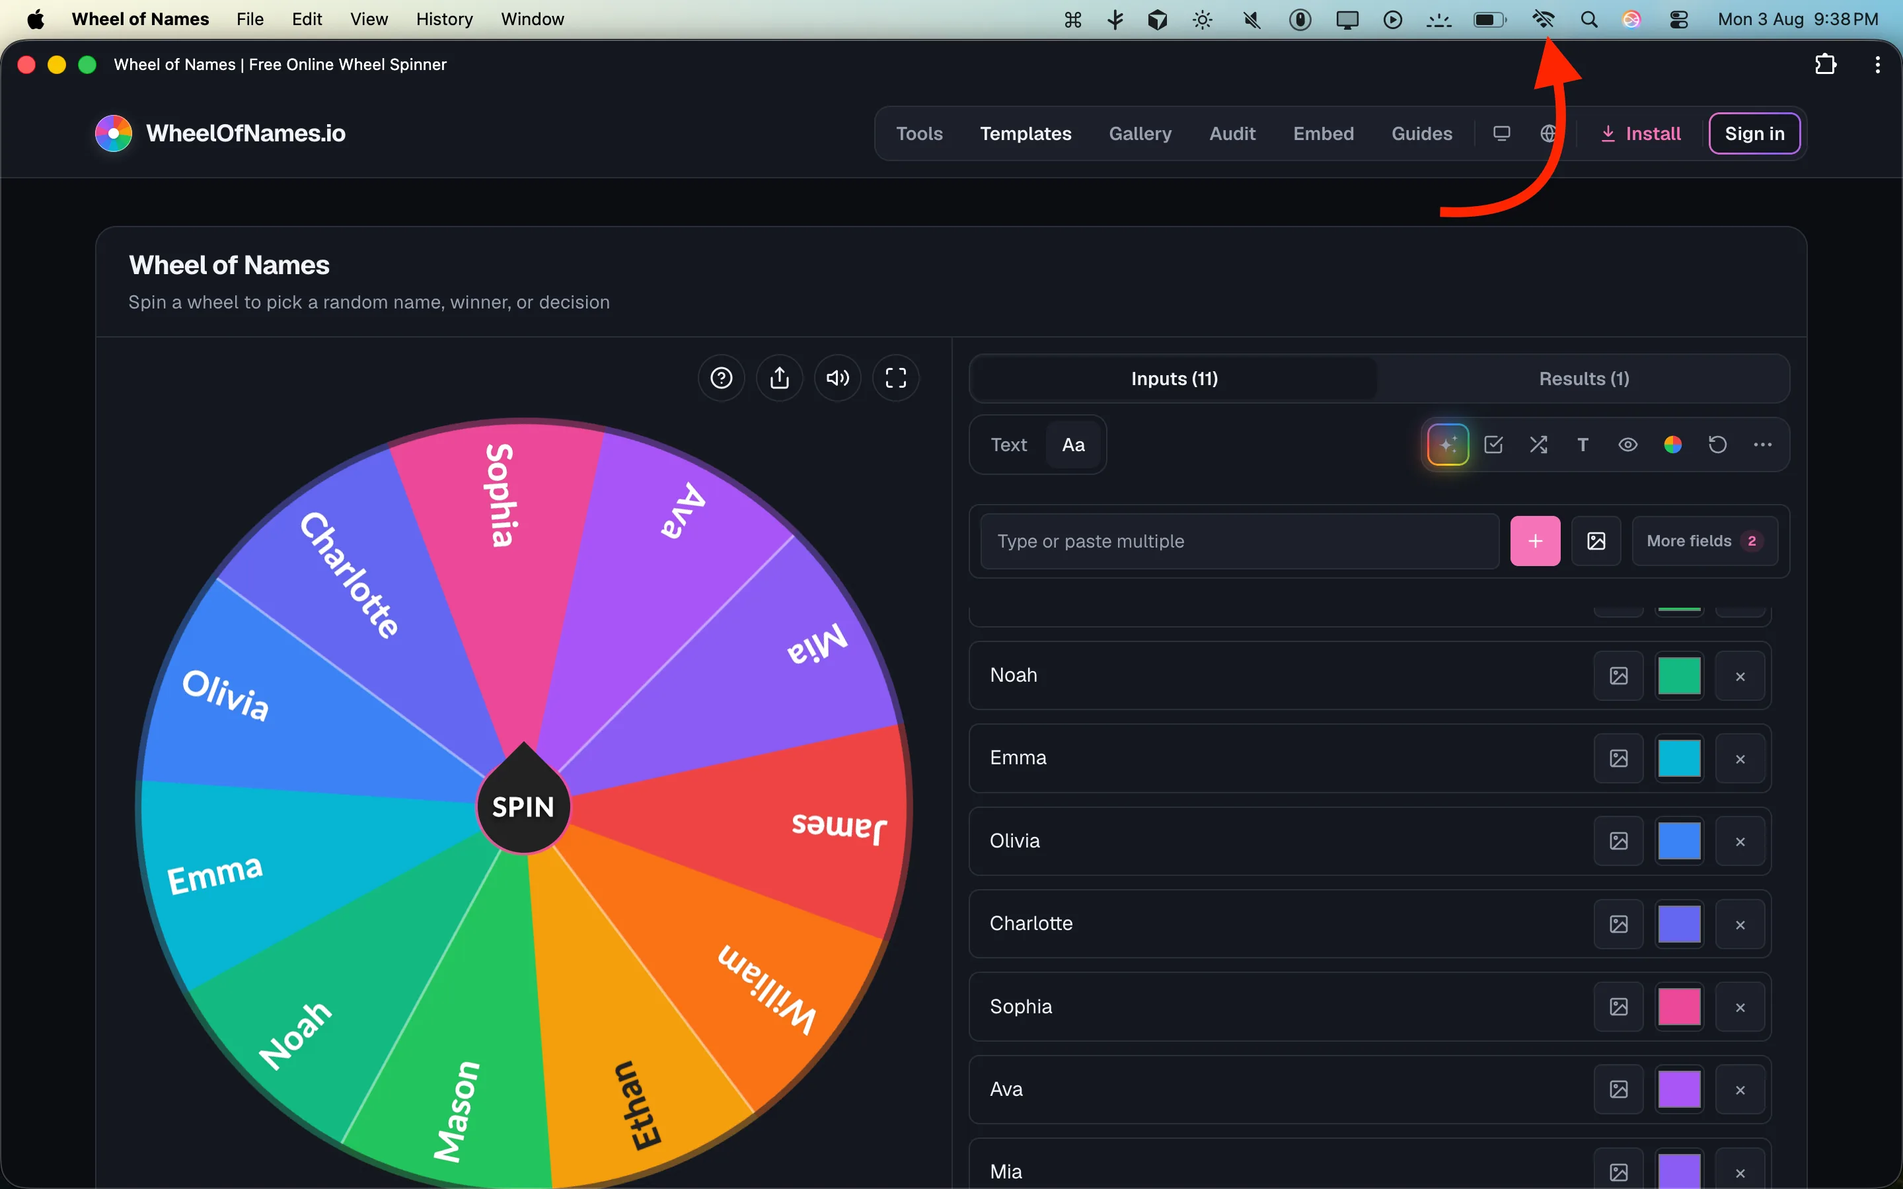
Task: Toggle the wheel sound speaker icon
Action: 837,378
